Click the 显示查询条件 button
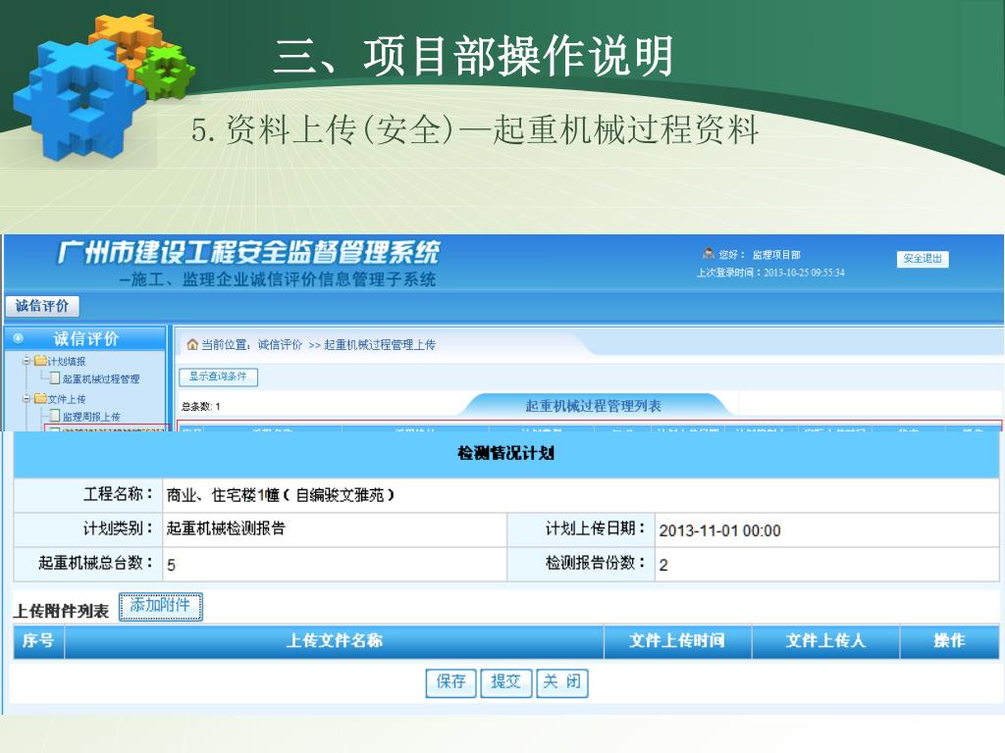Image resolution: width=1005 pixels, height=753 pixels. tap(218, 376)
